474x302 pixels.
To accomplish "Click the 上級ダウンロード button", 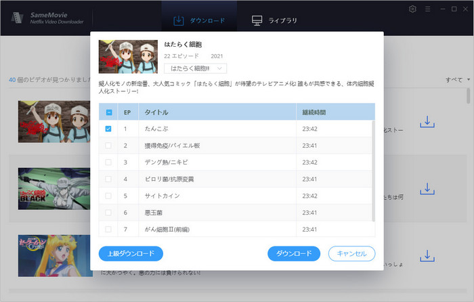I will point(131,253).
